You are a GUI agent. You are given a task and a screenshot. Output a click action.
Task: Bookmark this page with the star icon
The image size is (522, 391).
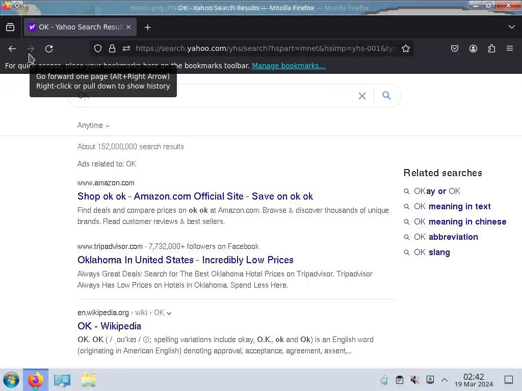pyautogui.click(x=405, y=48)
